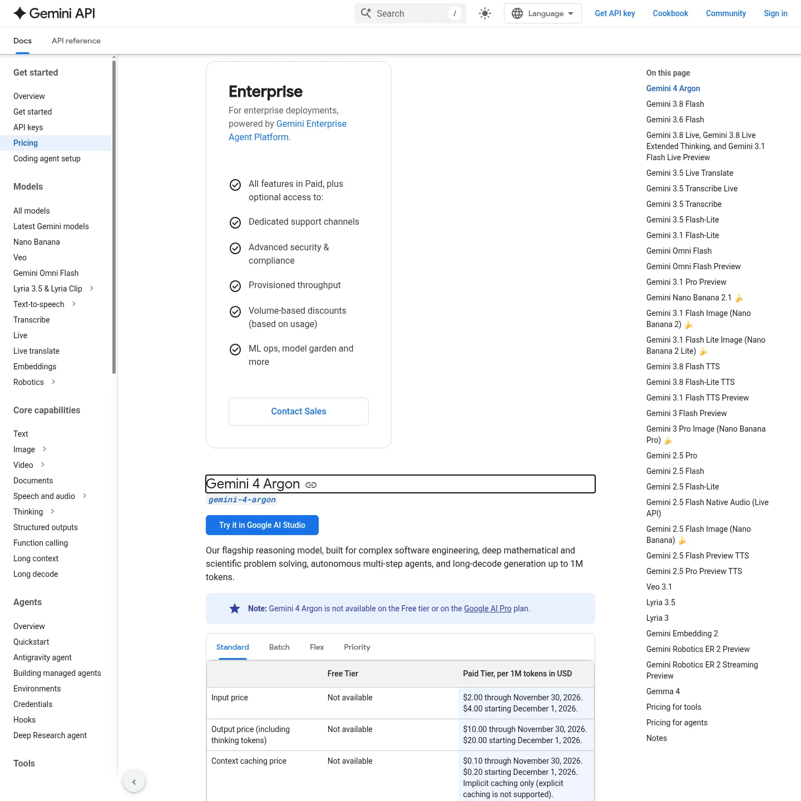Click the Sign in link
This screenshot has width=801, height=801.
[x=775, y=13]
